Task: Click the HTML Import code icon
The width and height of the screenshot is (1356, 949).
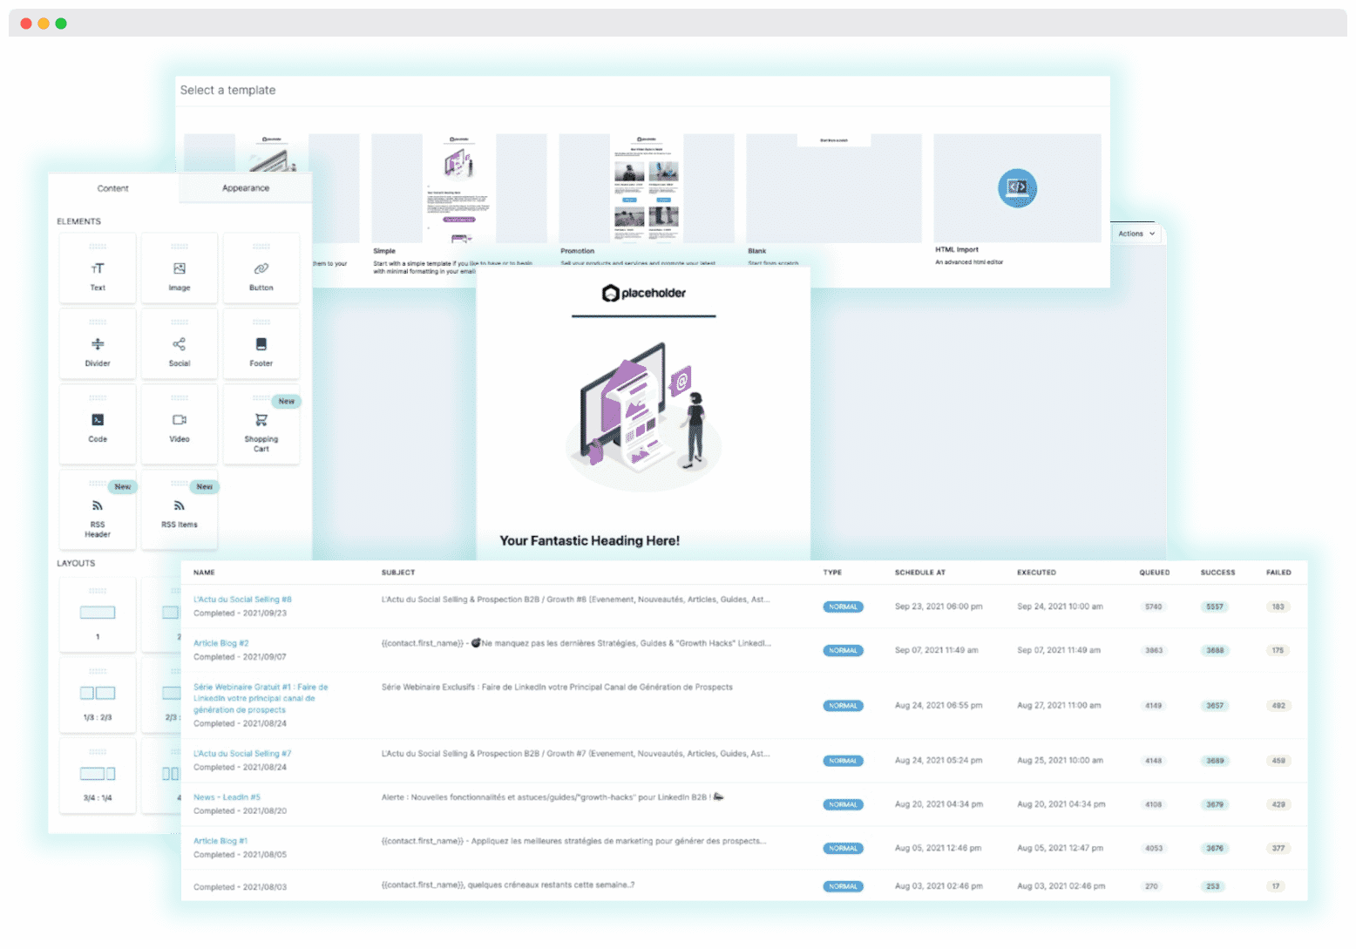Action: 1017,187
